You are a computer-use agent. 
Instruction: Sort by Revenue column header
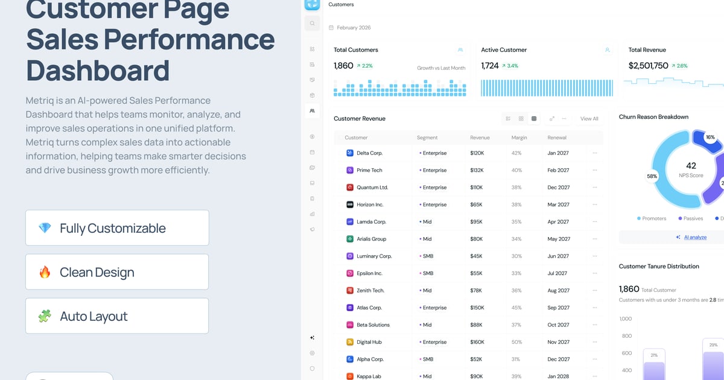click(x=480, y=138)
